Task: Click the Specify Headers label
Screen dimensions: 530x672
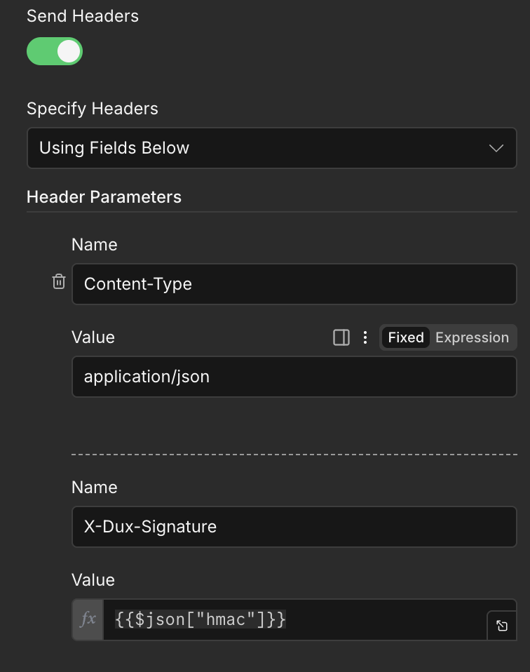Action: click(93, 109)
